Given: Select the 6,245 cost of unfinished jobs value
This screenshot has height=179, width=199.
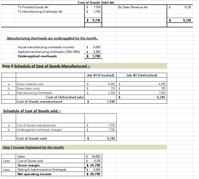Looking at the screenshot, I should [x=161, y=97].
